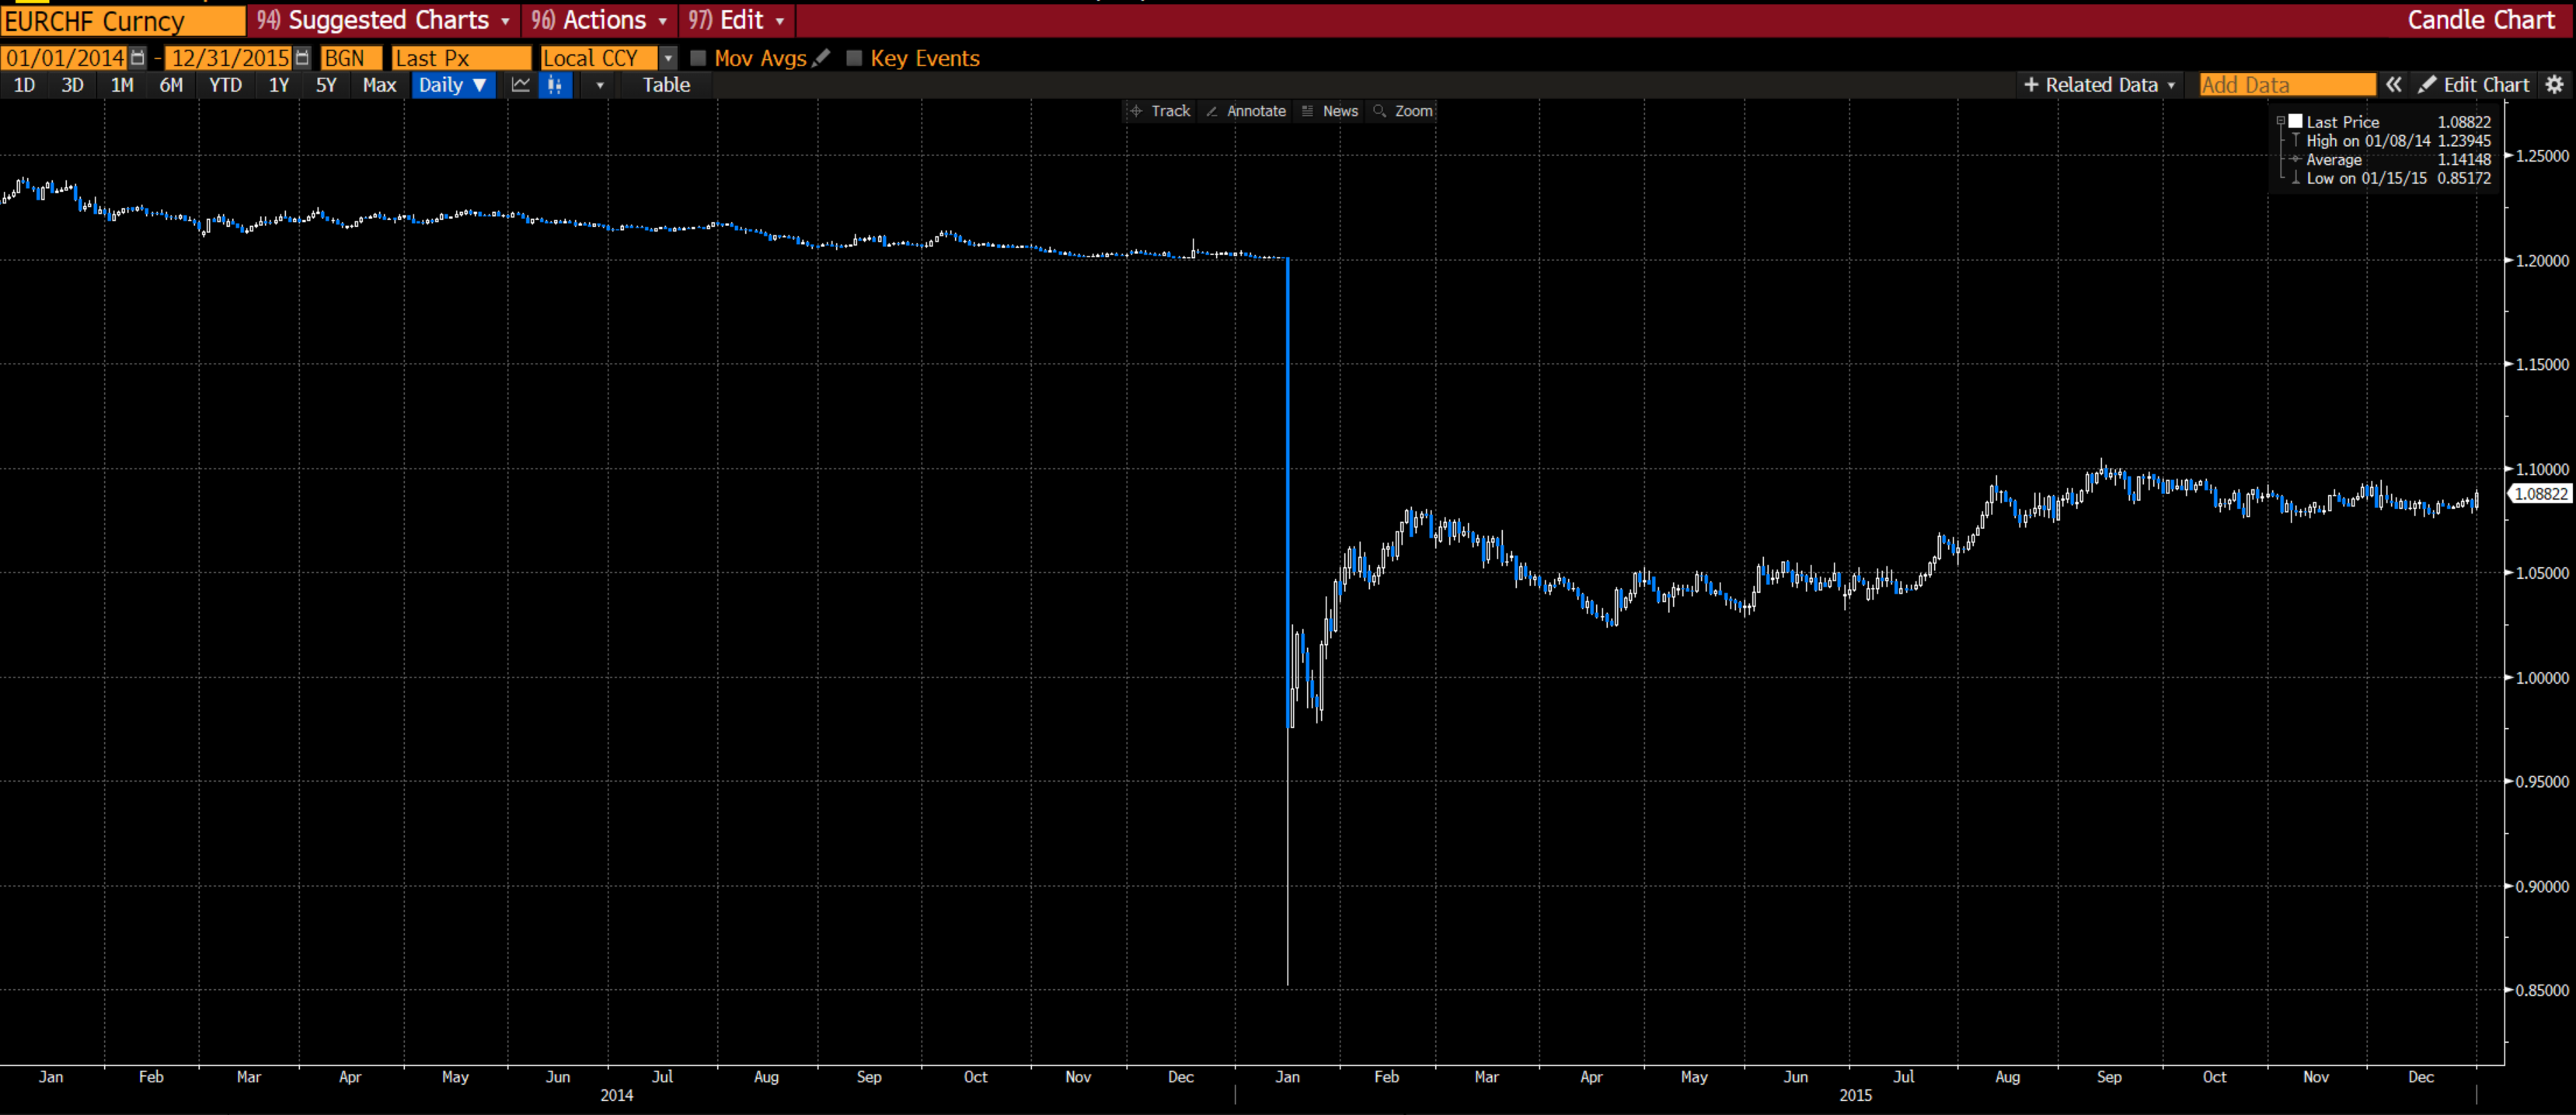Open the Actions menu
This screenshot has height=1115, width=2576.
click(598, 20)
